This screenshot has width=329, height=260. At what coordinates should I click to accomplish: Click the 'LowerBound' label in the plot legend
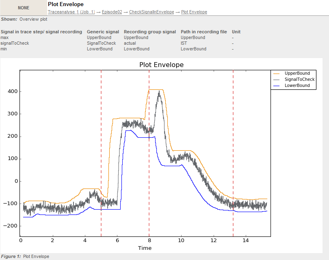(x=297, y=85)
